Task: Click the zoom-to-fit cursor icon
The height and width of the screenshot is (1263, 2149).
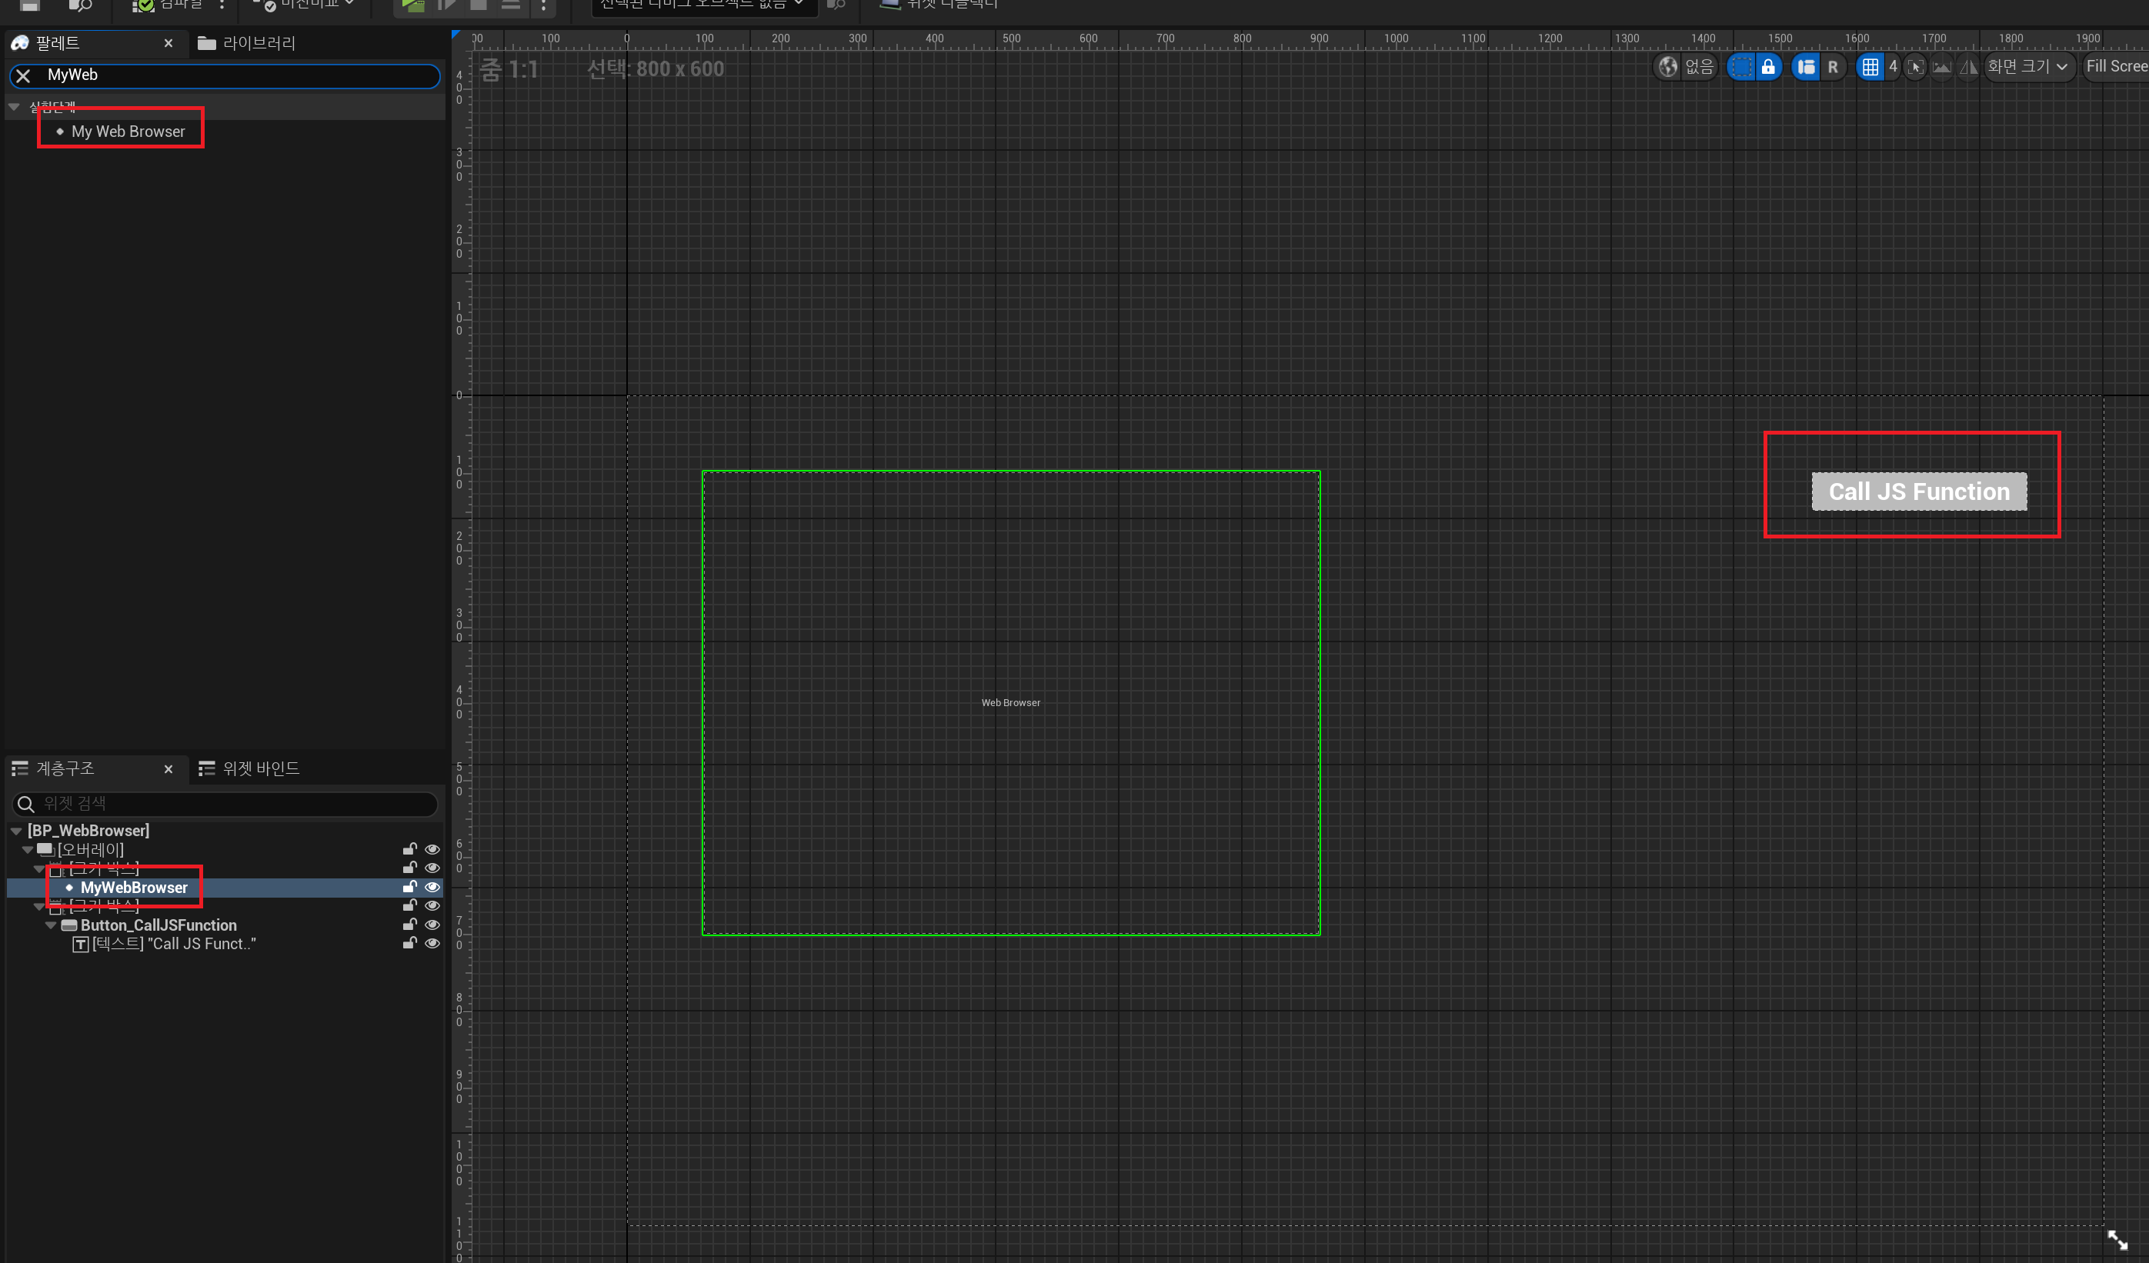Action: pos(1915,66)
